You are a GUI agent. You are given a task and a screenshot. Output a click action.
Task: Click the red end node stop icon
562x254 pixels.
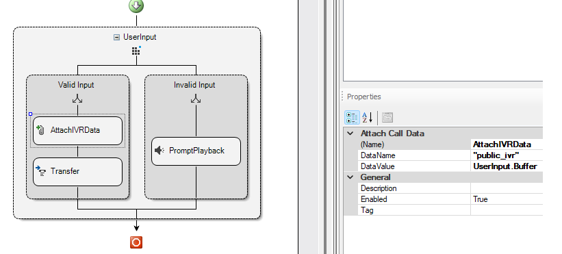[x=136, y=242]
